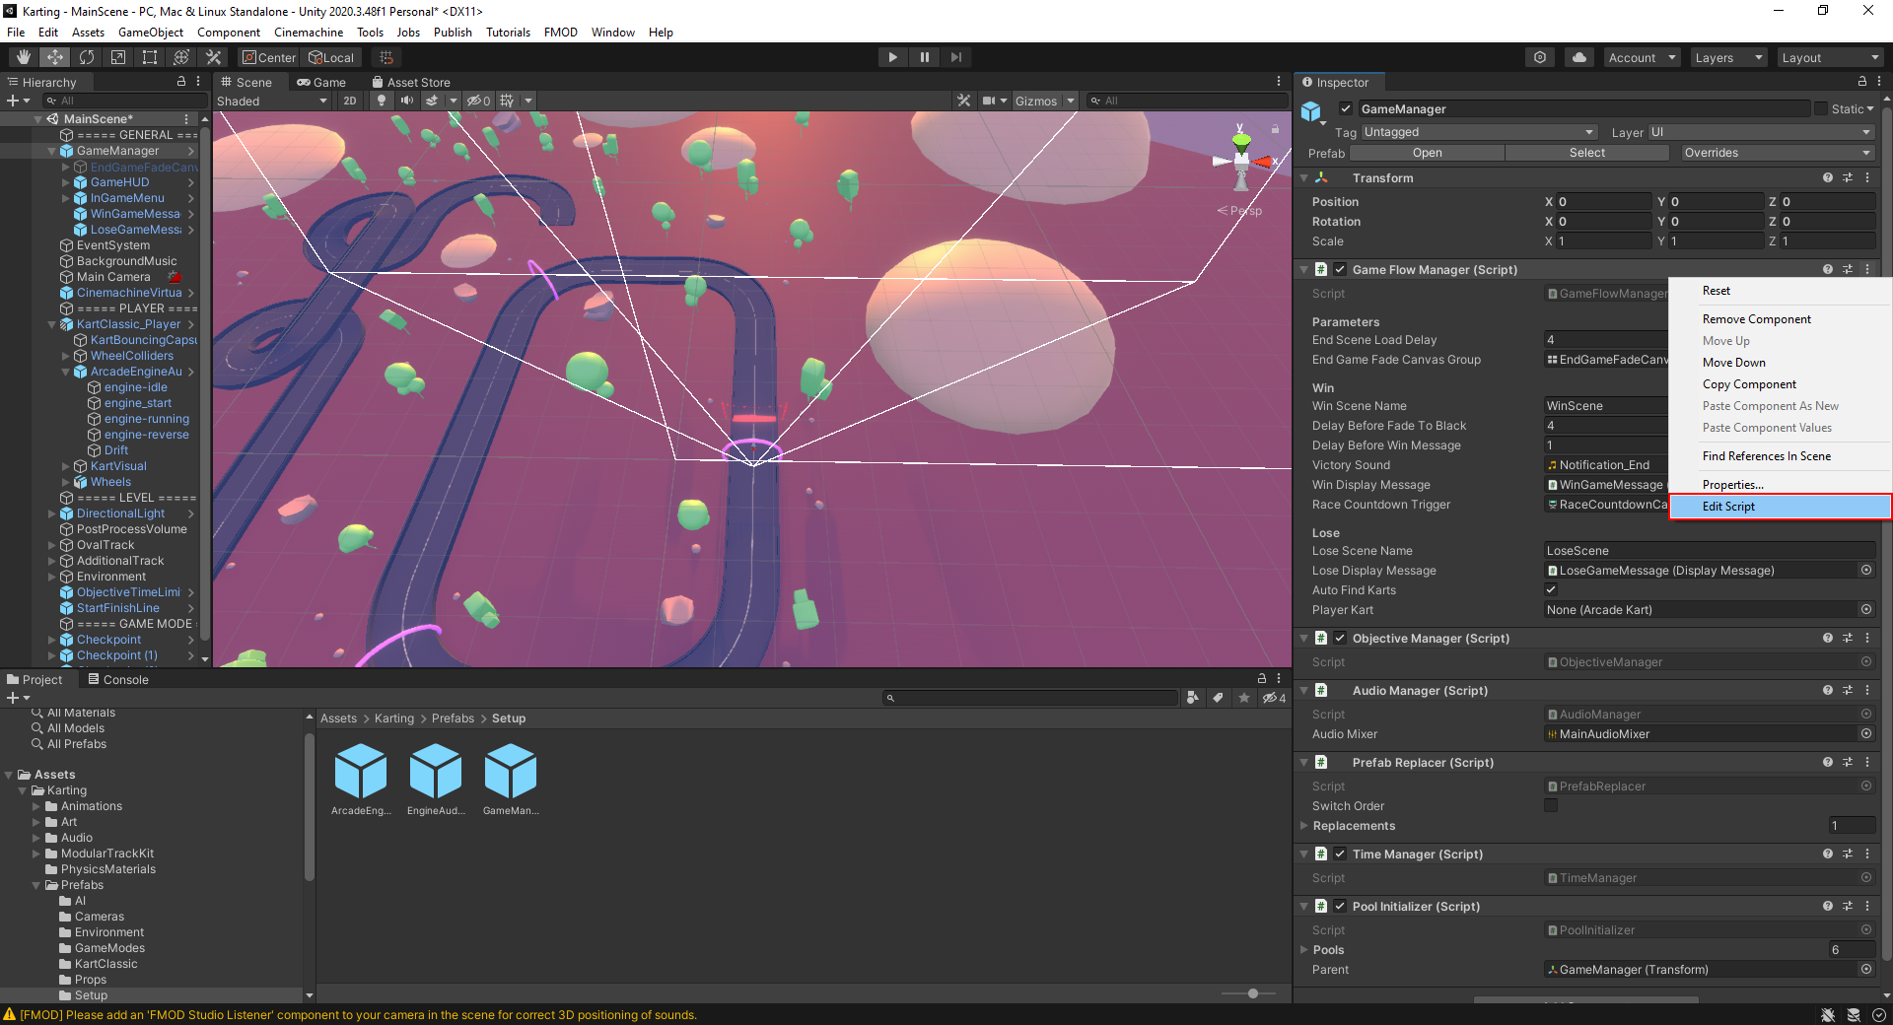
Task: Open Game Flow Manager help icon
Action: pyautogui.click(x=1828, y=269)
